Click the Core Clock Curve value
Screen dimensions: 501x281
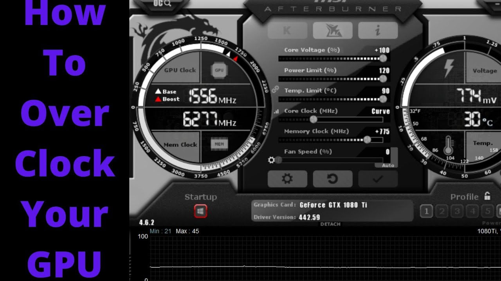[380, 111]
